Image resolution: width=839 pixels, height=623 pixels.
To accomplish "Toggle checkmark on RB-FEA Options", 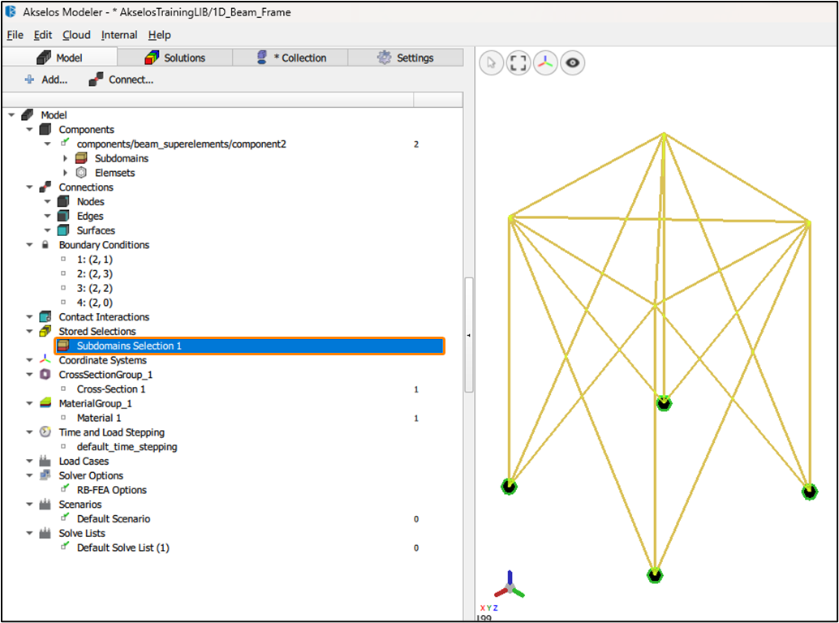I will point(64,489).
